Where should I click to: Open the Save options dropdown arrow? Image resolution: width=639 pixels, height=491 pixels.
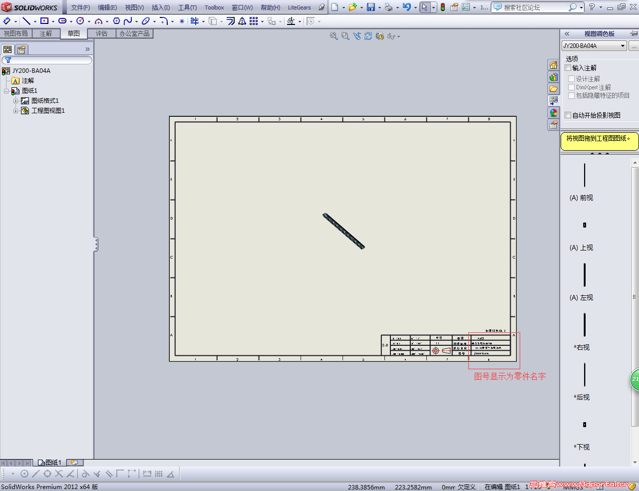click(379, 7)
